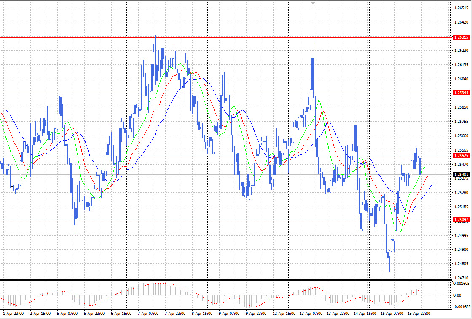
Task: Click the 13 Apr 23:00 time label
Action: click(338, 313)
